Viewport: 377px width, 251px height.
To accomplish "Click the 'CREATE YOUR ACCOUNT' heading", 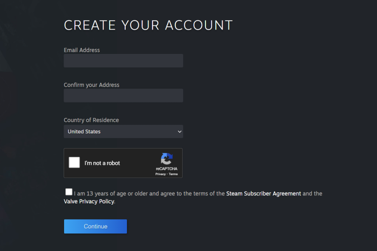I will pyautogui.click(x=148, y=25).
